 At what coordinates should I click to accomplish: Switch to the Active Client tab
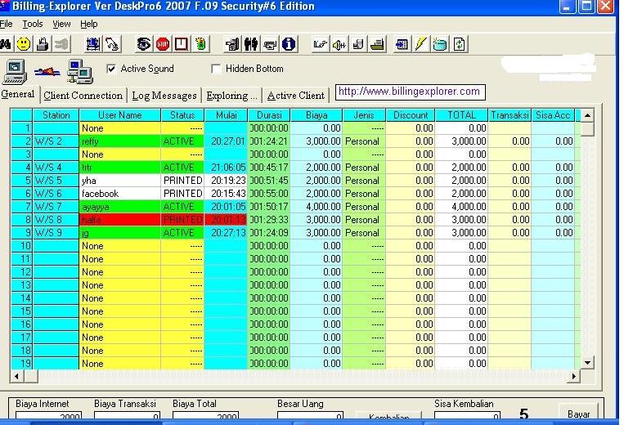point(296,96)
